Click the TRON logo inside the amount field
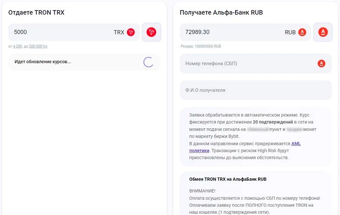Image resolution: width=340 pixels, height=215 pixels. click(131, 32)
